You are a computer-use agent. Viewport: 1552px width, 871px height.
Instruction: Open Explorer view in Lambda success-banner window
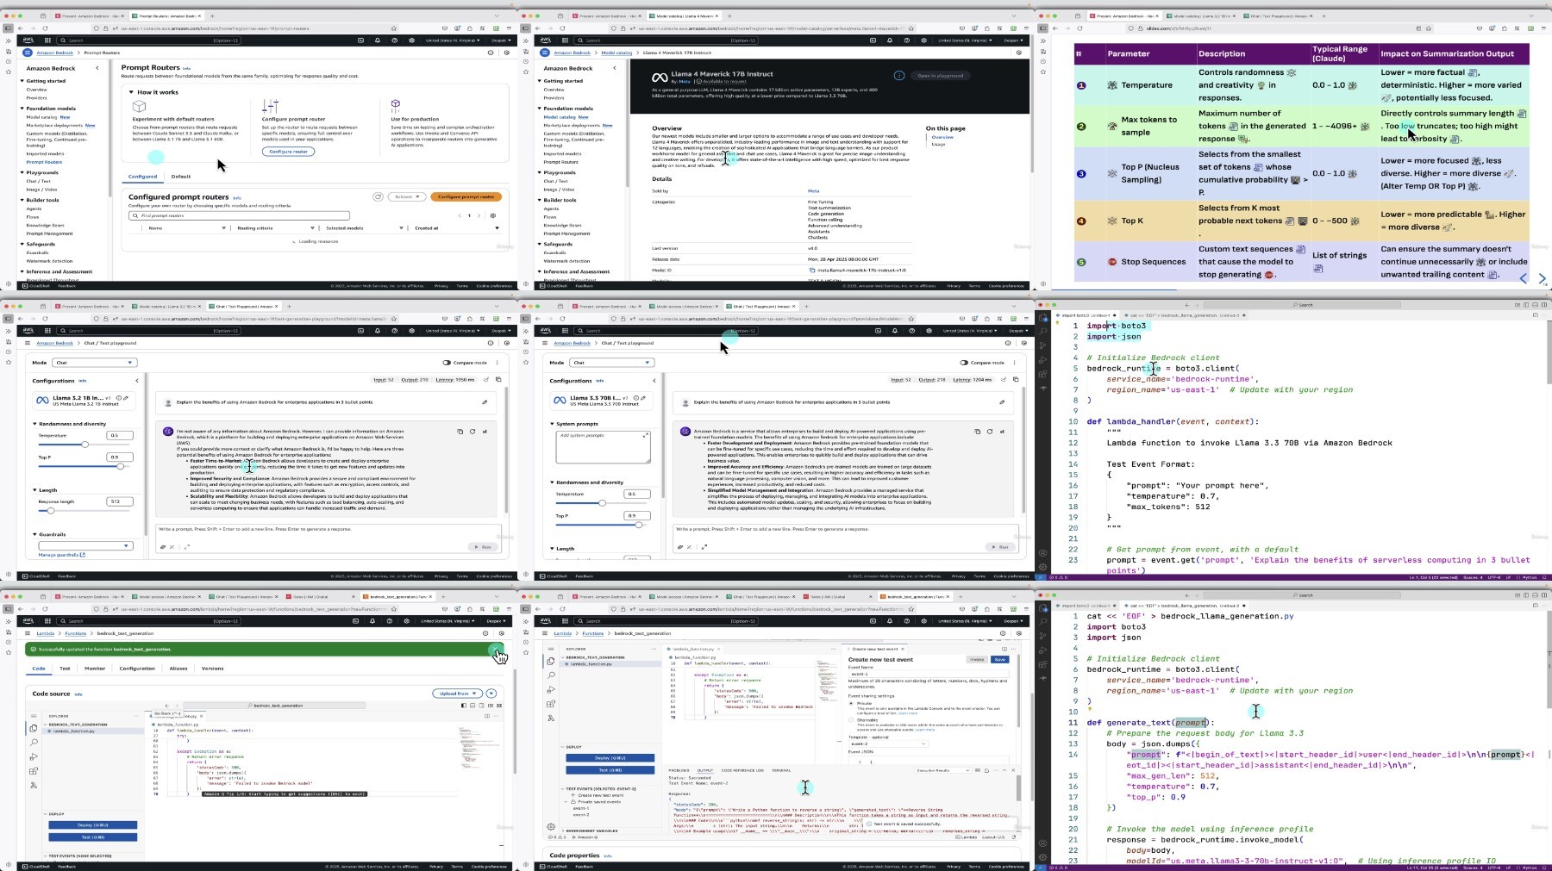34,729
